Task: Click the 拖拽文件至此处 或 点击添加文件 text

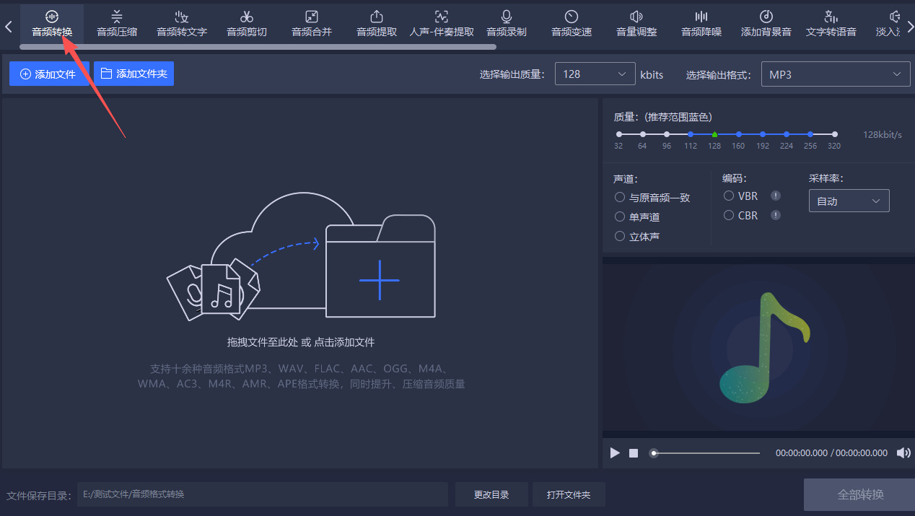Action: (x=301, y=342)
